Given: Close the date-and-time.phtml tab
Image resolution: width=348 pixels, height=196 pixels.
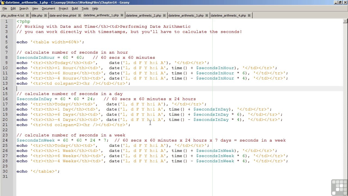Looking at the screenshot, I should pyautogui.click(x=80, y=16).
